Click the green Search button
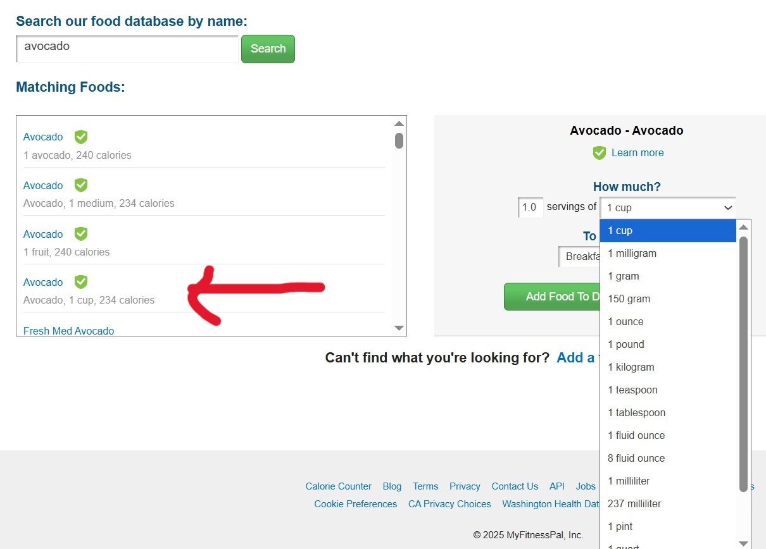Screen dimensions: 766x549 coord(268,49)
